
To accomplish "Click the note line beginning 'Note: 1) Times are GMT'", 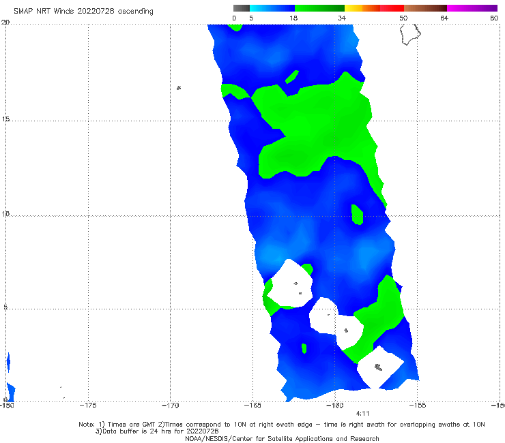I will (282, 425).
